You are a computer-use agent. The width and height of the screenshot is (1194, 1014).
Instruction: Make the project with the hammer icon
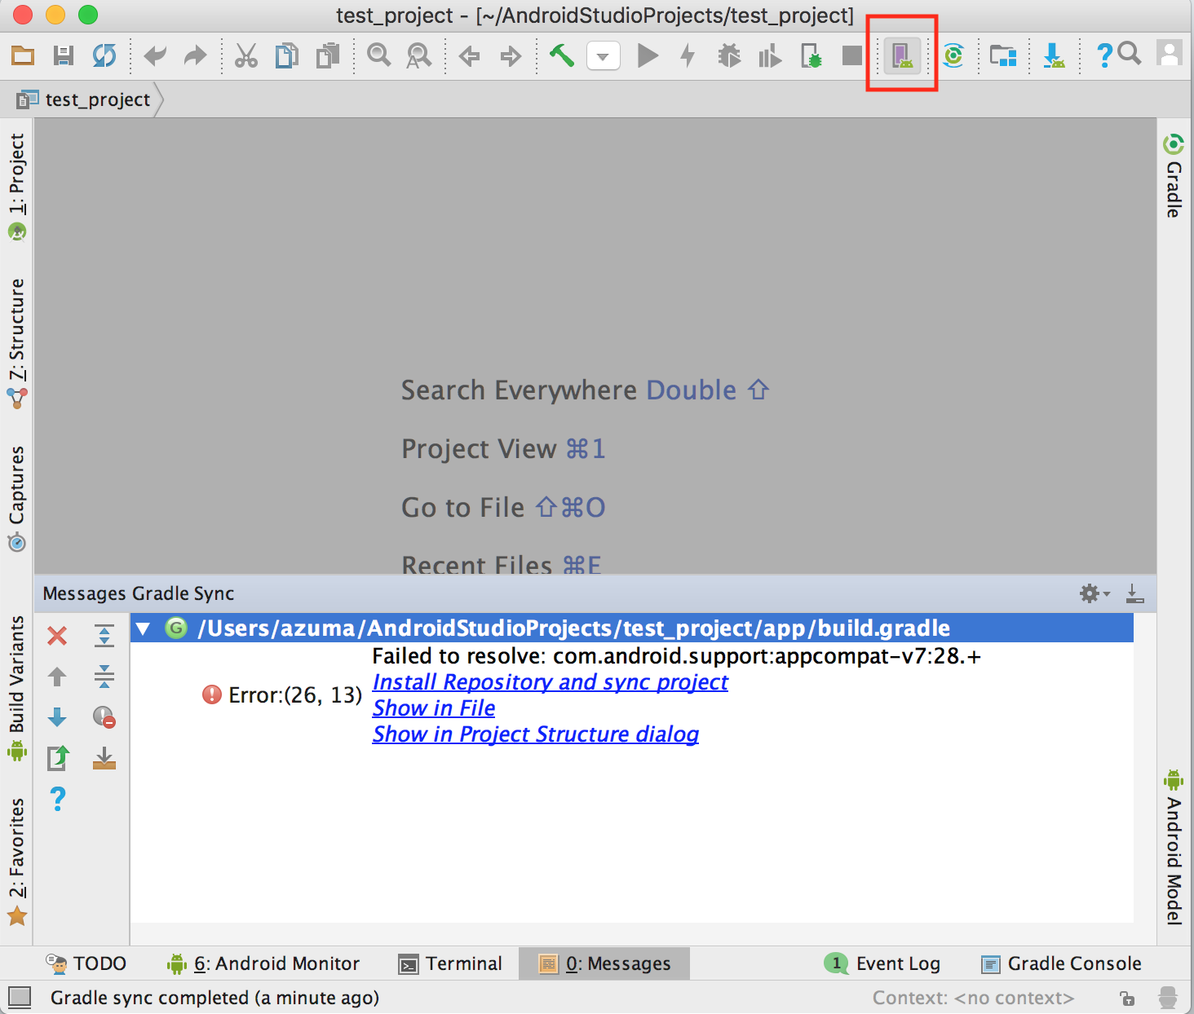(x=560, y=55)
